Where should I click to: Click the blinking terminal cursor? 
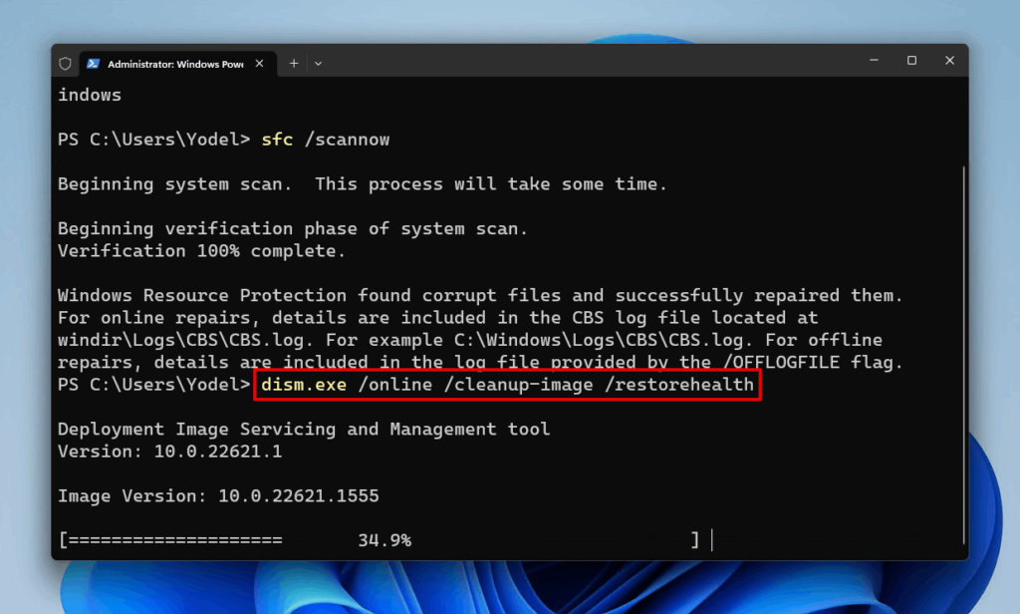(x=711, y=539)
